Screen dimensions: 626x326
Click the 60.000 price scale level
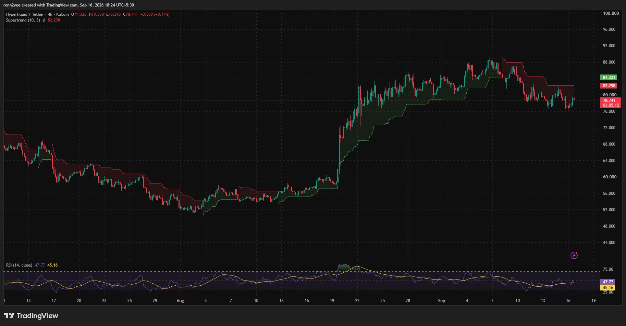tap(610, 177)
